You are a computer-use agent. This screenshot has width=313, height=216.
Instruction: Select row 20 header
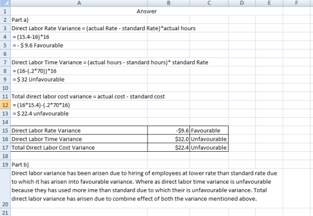click(x=5, y=188)
